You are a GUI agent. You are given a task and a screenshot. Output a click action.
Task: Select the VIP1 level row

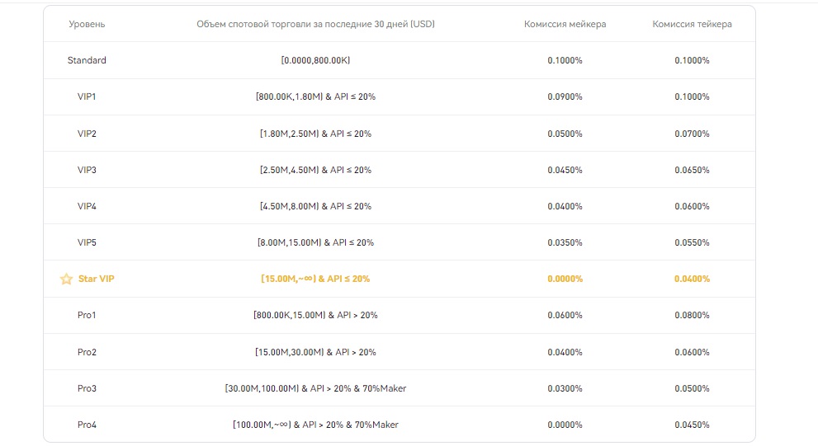point(87,96)
